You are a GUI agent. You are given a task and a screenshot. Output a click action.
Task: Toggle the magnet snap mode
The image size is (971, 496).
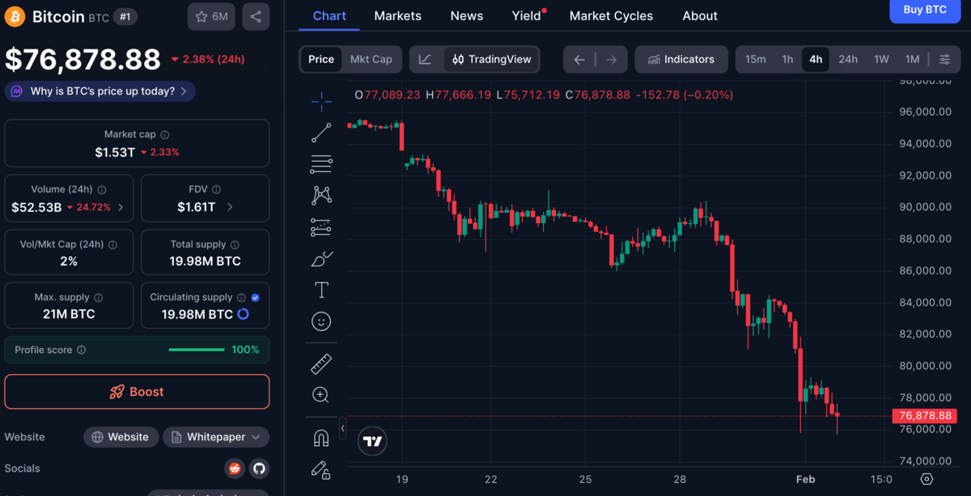(x=321, y=438)
